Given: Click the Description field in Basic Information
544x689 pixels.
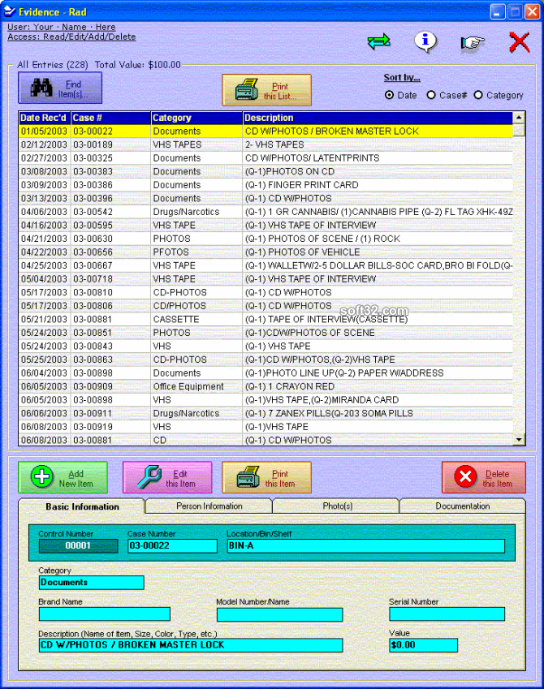Looking at the screenshot, I should click(x=191, y=645).
